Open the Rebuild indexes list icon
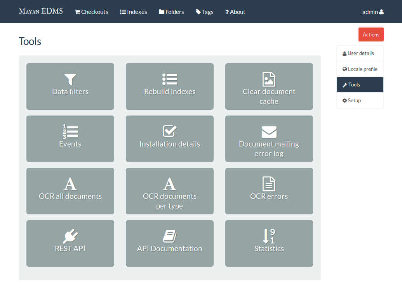402x288 pixels. (170, 79)
